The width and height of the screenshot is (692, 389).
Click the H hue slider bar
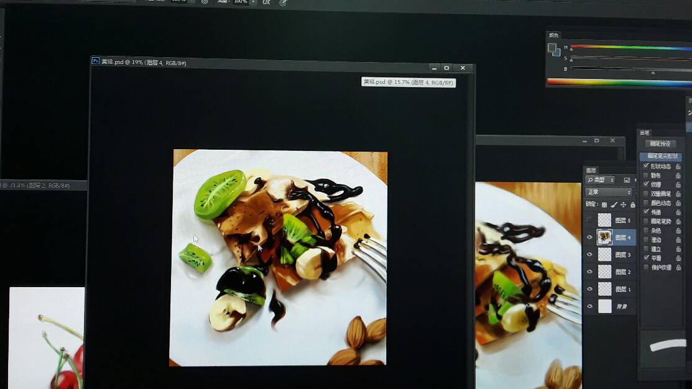click(631, 47)
